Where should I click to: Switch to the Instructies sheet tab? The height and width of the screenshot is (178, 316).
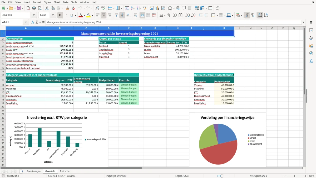click(65, 171)
